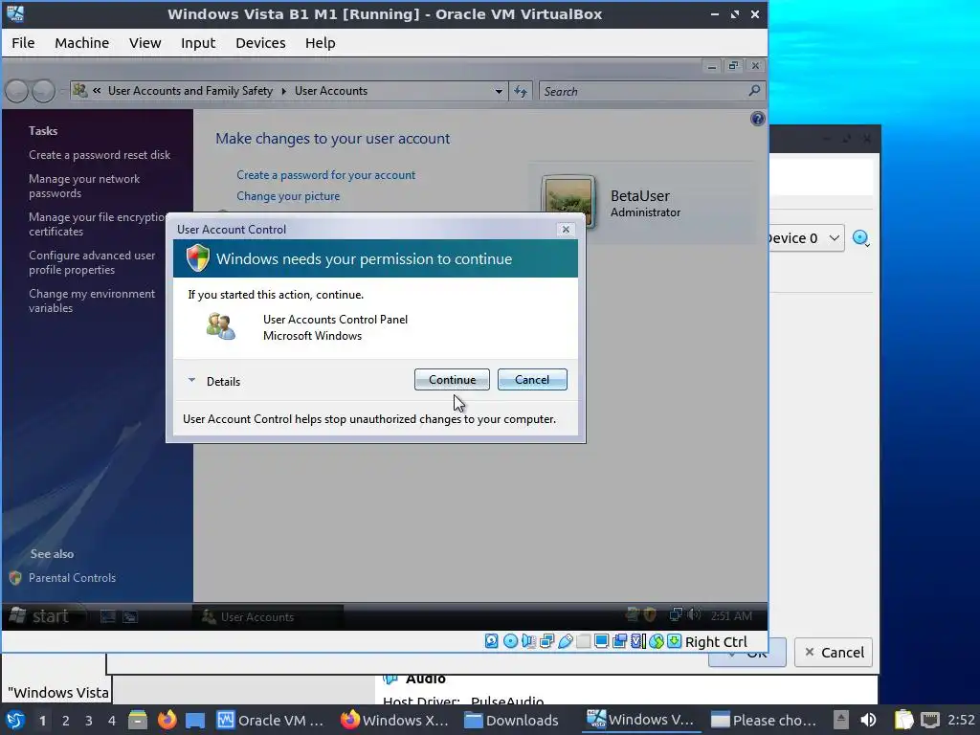This screenshot has height=735, width=980.
Task: Click the shared folders indicator in the VirtualBox status bar
Action: (x=583, y=641)
